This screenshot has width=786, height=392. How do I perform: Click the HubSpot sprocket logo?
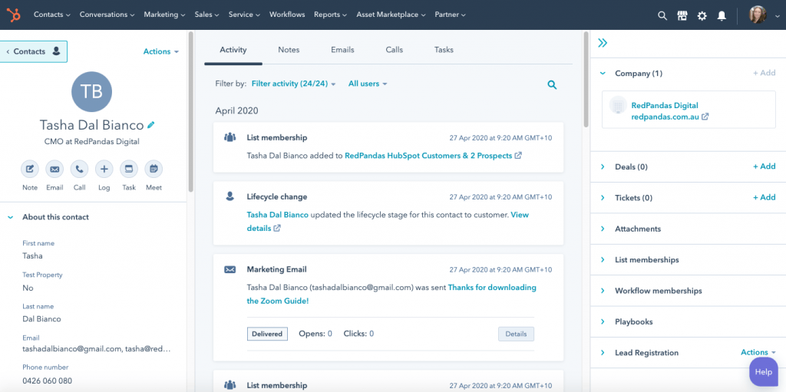coord(14,15)
